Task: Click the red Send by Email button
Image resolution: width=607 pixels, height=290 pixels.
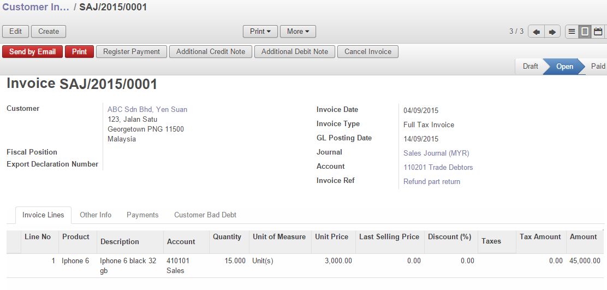Action: coord(32,52)
